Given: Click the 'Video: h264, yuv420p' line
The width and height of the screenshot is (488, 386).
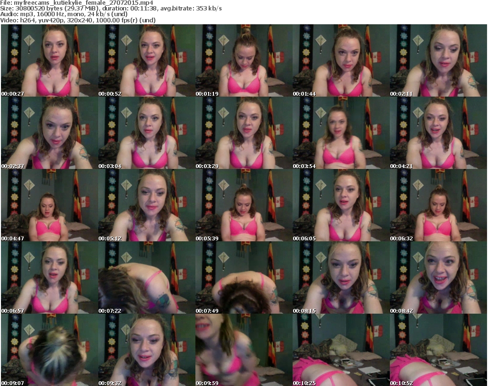Looking at the screenshot, I should pyautogui.click(x=78, y=20).
